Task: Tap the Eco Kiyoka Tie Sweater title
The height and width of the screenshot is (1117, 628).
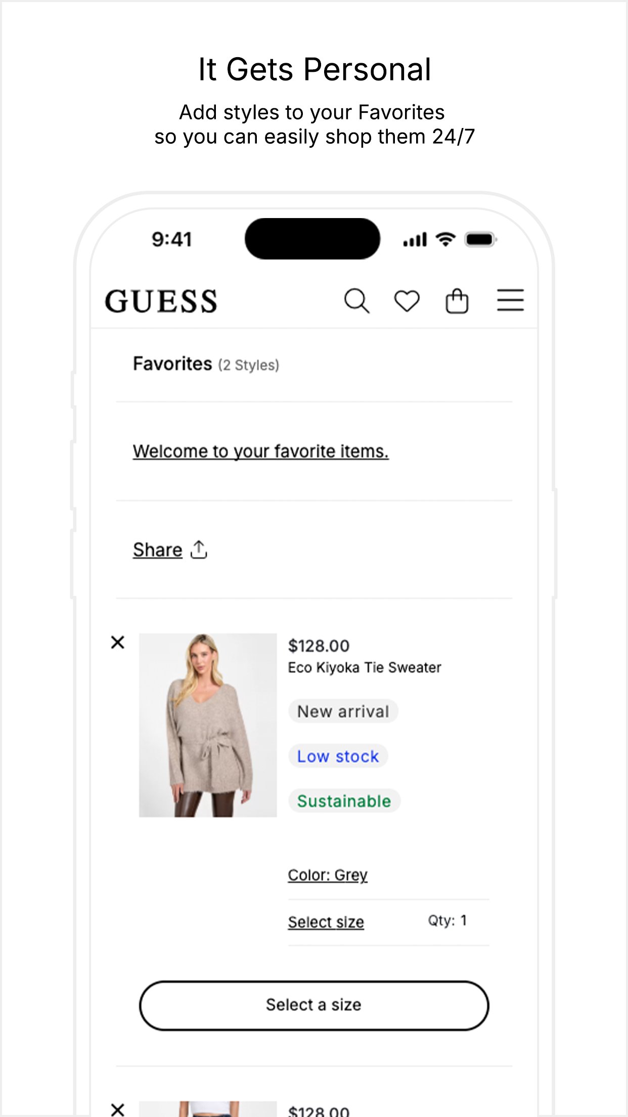Action: [x=364, y=667]
